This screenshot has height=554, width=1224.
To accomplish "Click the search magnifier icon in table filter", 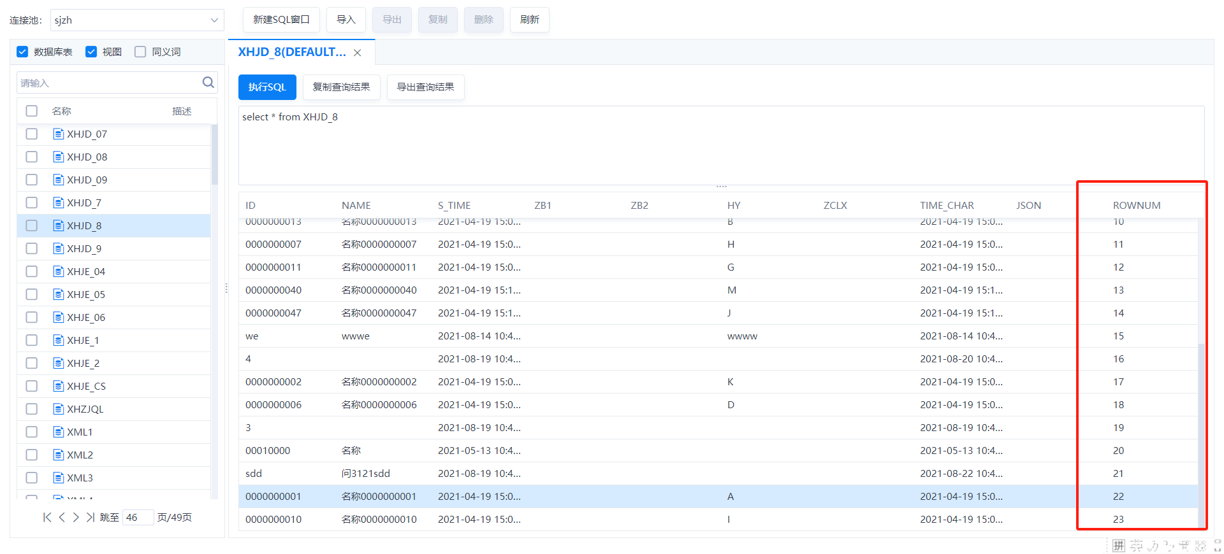I will (x=208, y=82).
